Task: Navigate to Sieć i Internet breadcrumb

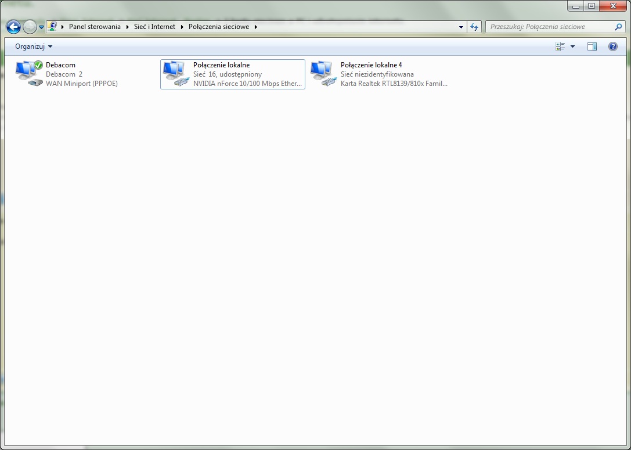Action: coord(154,27)
